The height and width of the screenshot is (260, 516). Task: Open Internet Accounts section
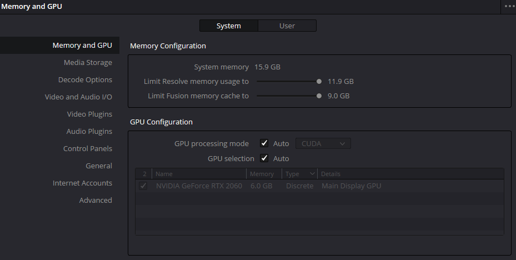pyautogui.click(x=82, y=183)
